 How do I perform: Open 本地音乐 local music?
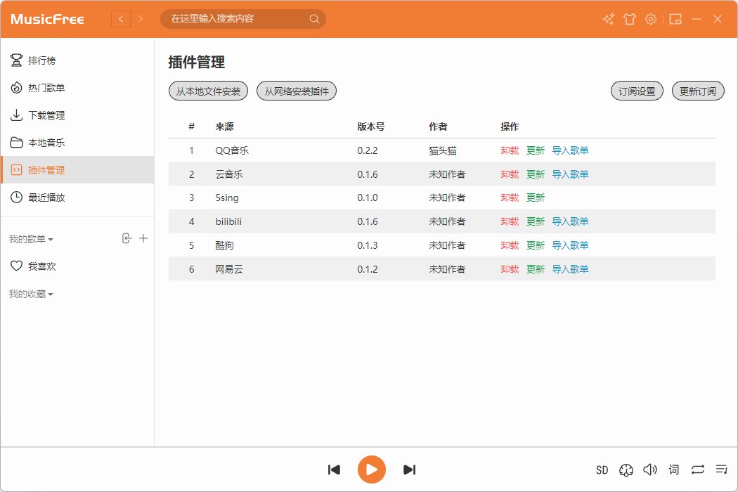[x=77, y=143]
